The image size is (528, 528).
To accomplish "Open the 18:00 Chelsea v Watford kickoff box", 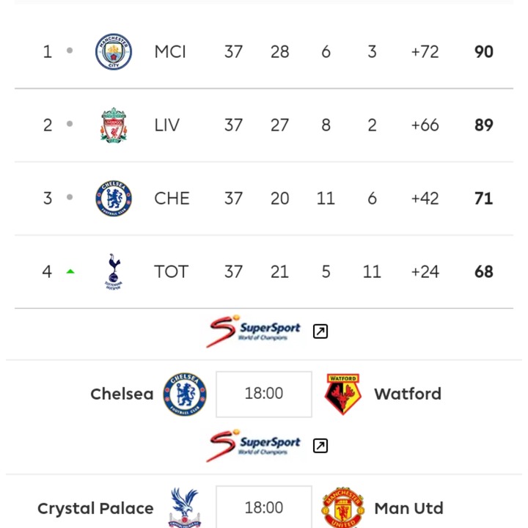I will click(264, 394).
